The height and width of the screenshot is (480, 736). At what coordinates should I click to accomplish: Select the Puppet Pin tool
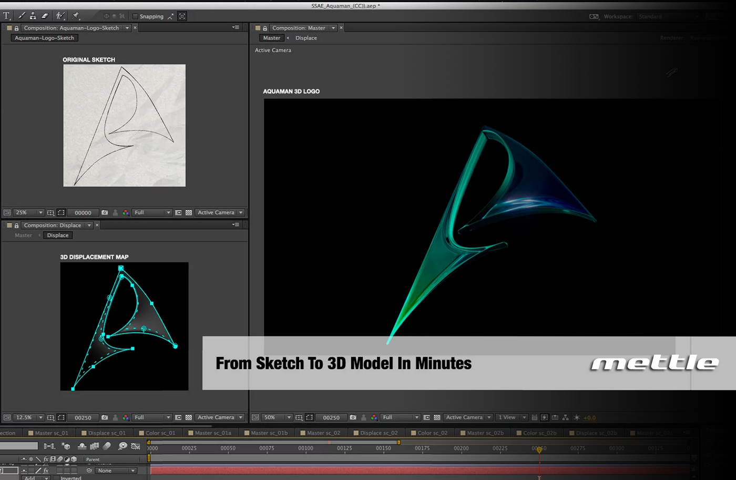[76, 16]
